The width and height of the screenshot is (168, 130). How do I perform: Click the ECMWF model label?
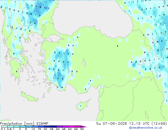pos(42,124)
